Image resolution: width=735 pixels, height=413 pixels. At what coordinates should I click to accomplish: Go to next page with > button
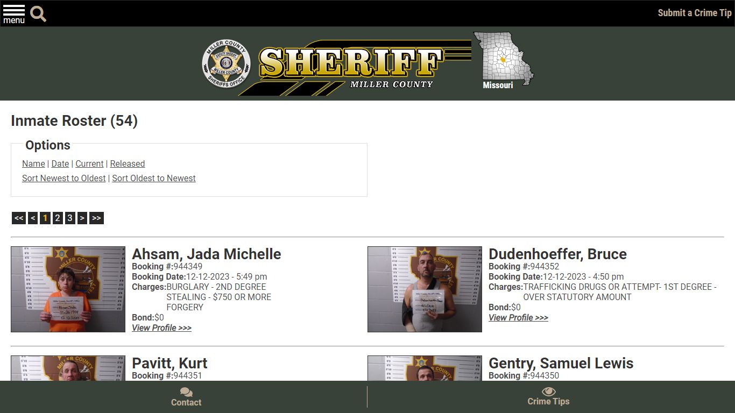(x=82, y=218)
